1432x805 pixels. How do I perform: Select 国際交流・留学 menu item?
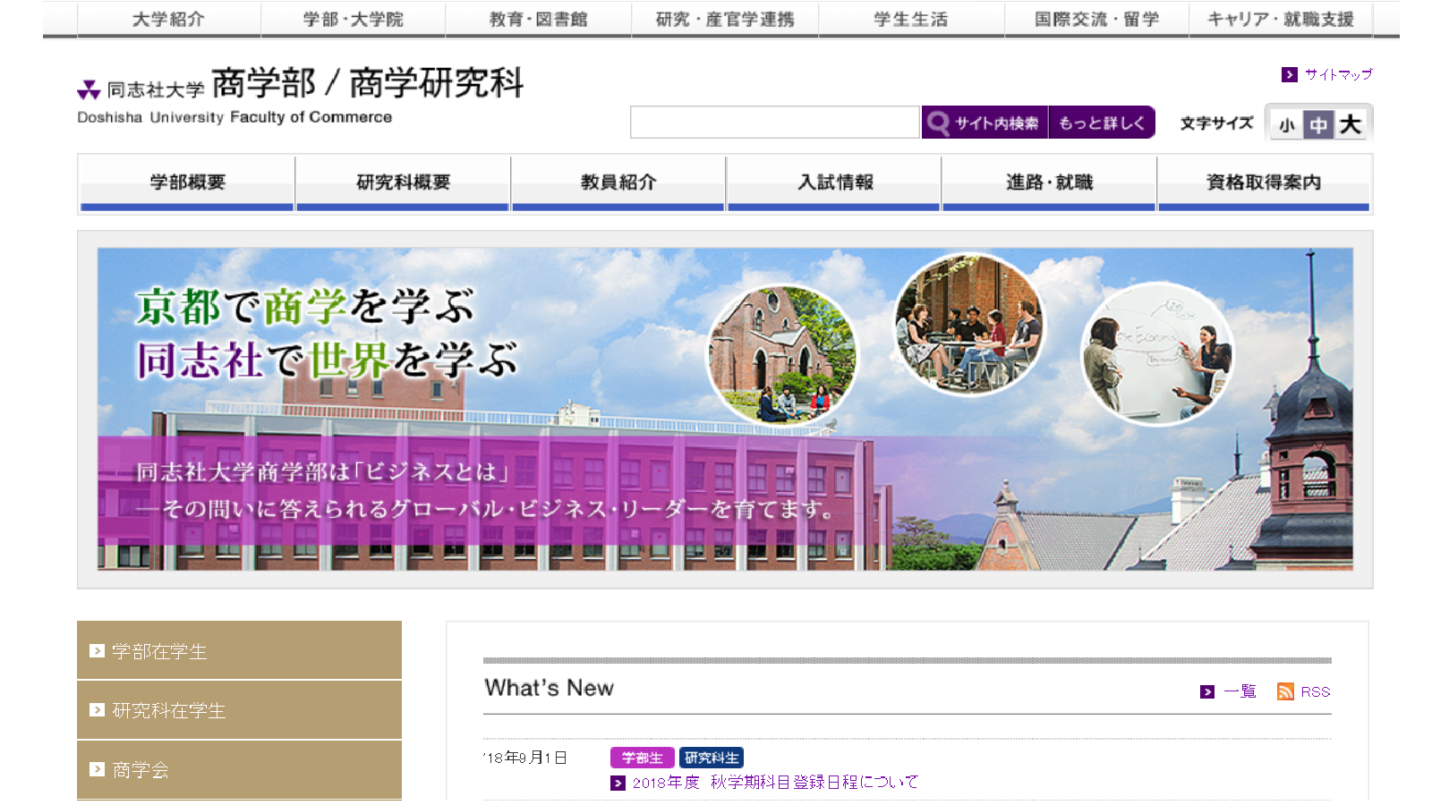pyautogui.click(x=1096, y=19)
